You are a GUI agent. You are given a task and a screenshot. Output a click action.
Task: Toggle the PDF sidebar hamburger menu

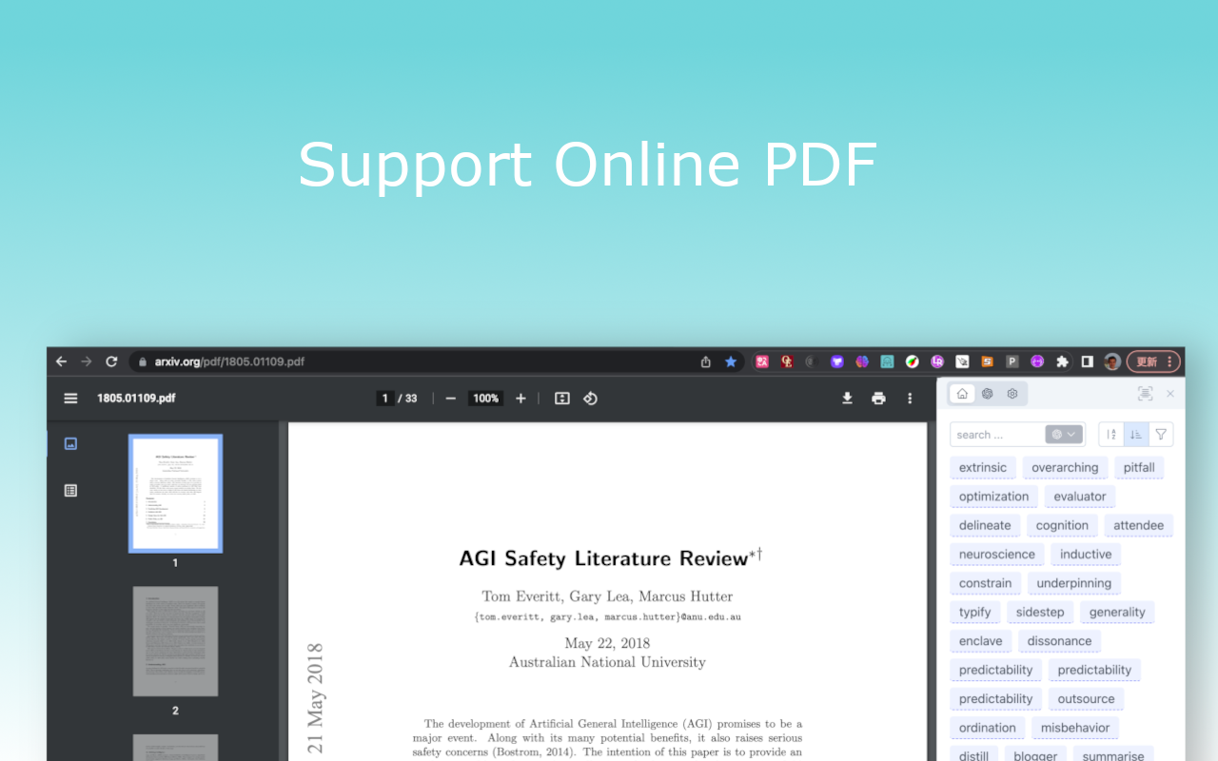pyautogui.click(x=70, y=399)
